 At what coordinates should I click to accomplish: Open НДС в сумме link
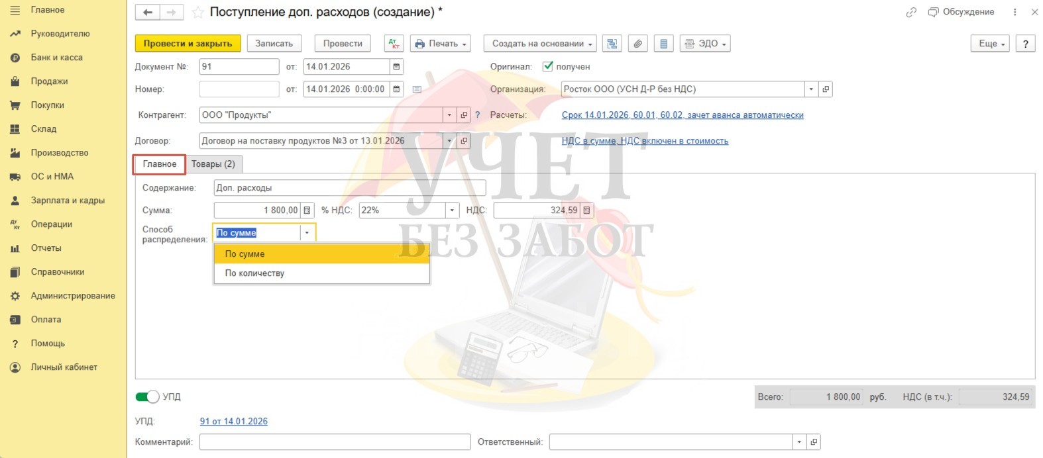pos(645,141)
